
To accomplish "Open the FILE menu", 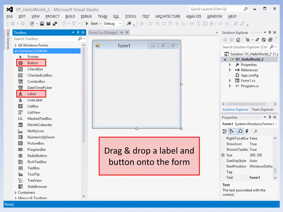I will [10, 16].
